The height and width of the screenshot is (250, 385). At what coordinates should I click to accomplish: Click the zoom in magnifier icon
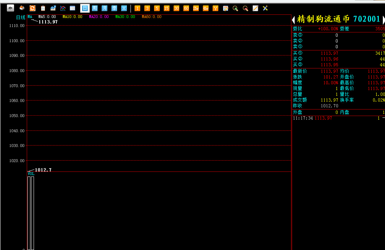(235, 8)
